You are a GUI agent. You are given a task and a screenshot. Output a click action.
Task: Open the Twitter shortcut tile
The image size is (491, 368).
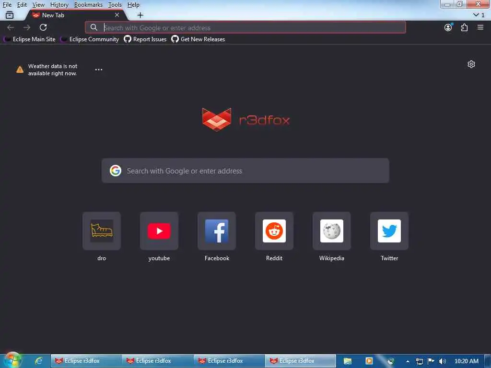coord(389,231)
